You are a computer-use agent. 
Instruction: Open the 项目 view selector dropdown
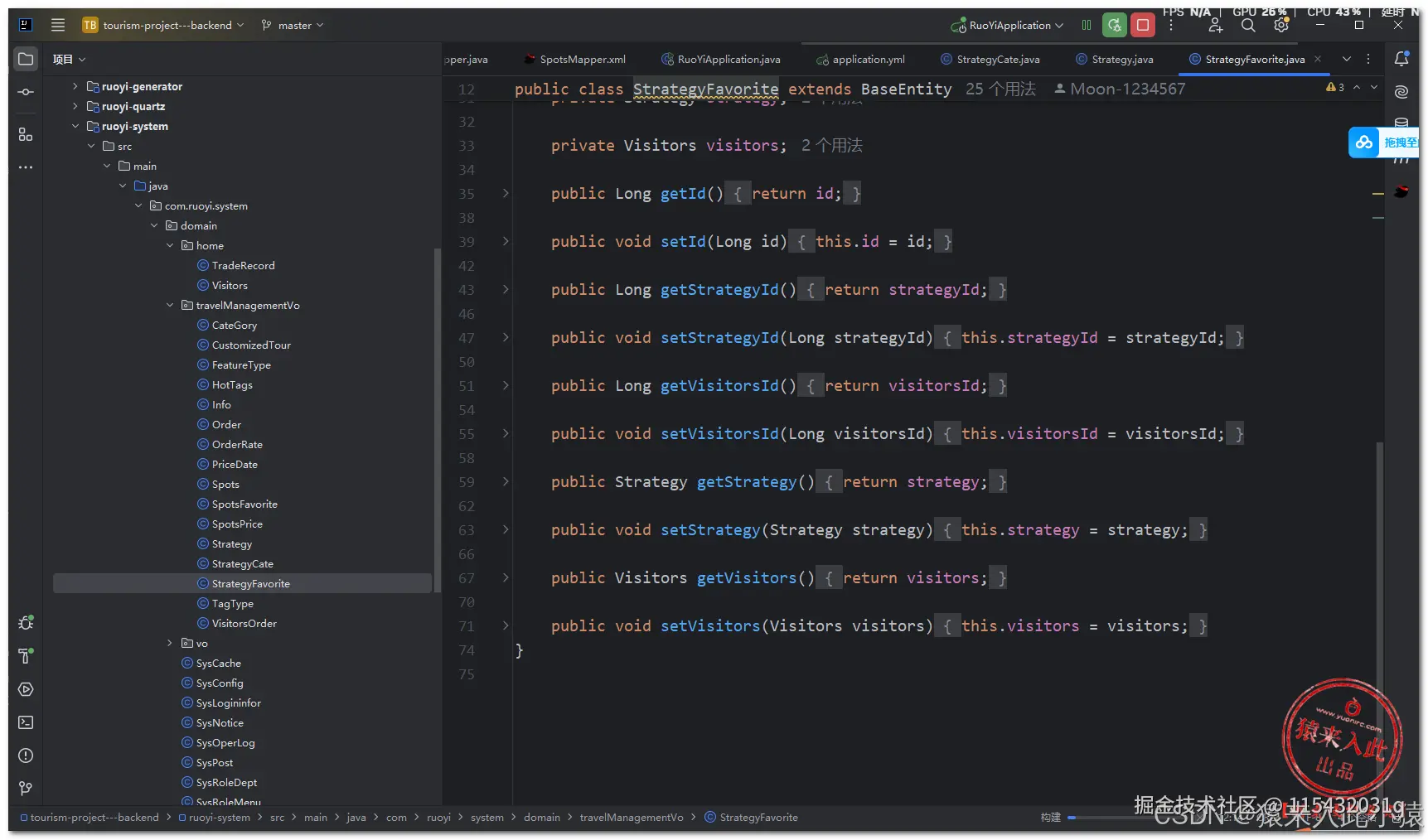(70, 59)
